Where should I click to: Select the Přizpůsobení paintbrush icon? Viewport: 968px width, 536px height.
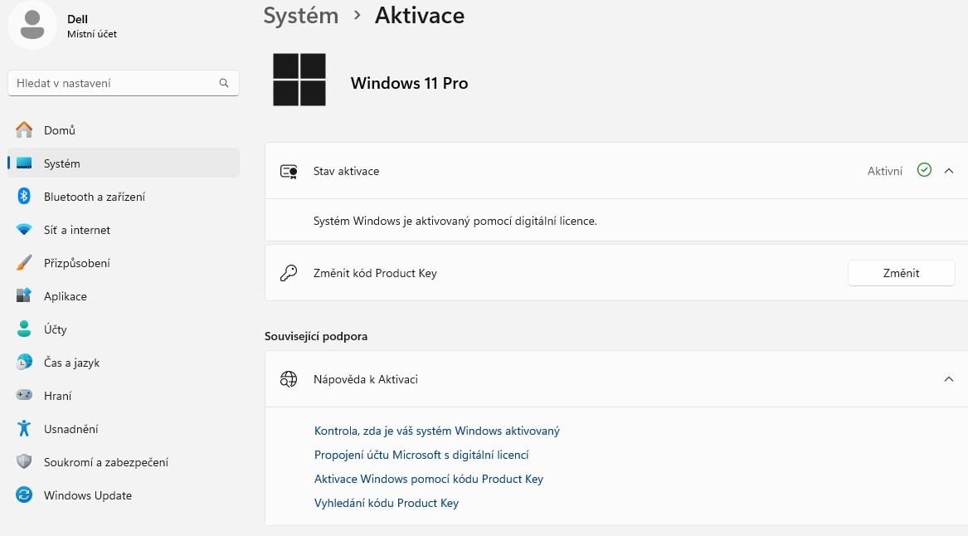point(24,263)
